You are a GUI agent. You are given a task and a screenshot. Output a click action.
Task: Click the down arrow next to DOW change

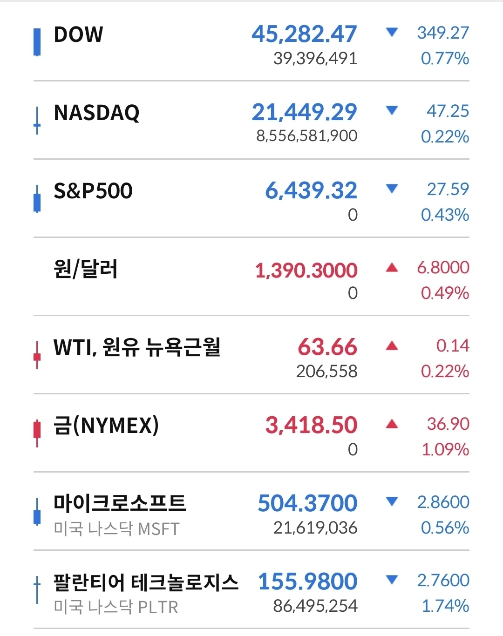click(392, 32)
